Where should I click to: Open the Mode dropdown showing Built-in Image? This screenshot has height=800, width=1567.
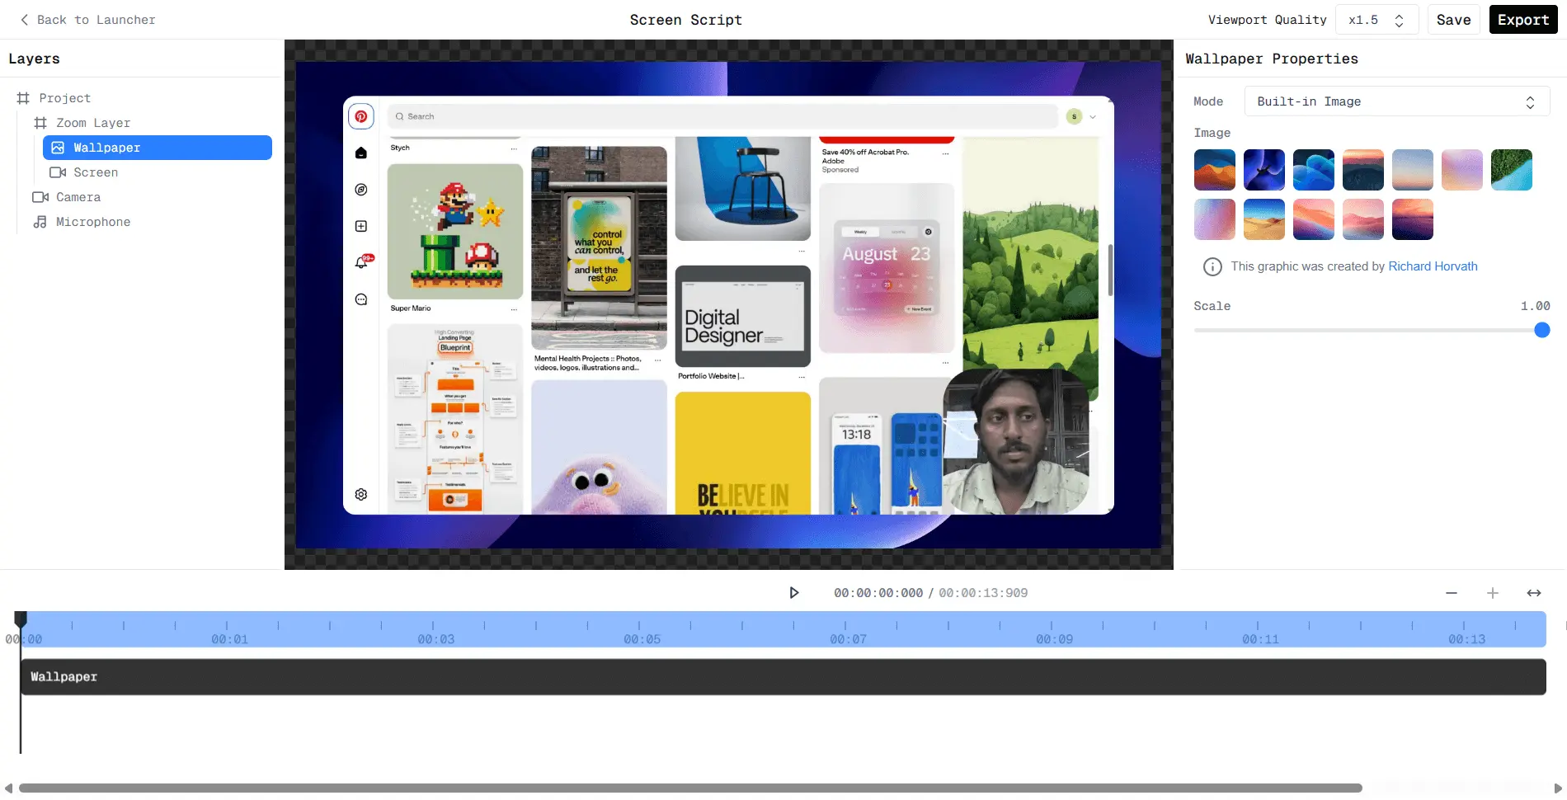click(x=1395, y=101)
